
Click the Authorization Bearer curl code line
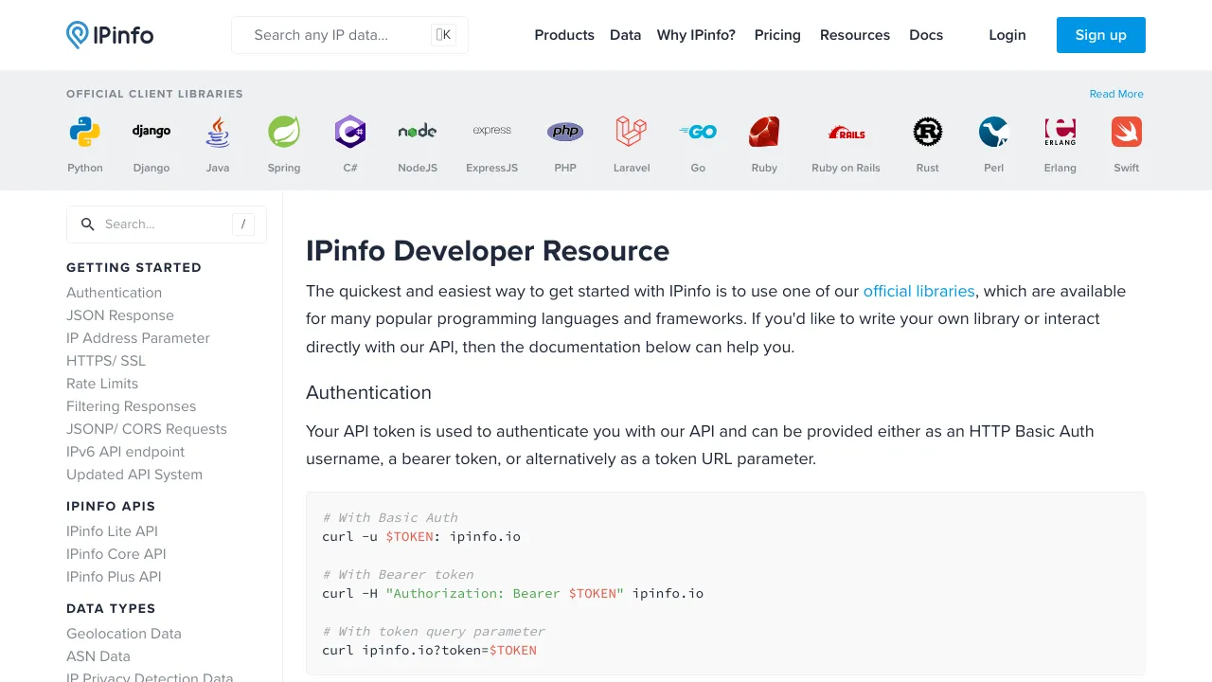tap(512, 594)
